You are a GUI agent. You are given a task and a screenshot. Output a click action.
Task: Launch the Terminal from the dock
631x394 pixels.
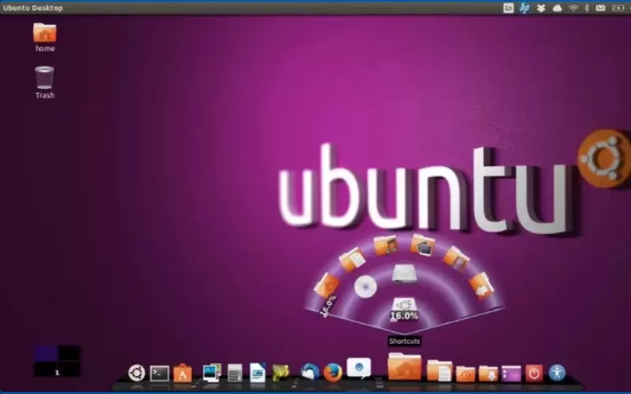coord(159,374)
